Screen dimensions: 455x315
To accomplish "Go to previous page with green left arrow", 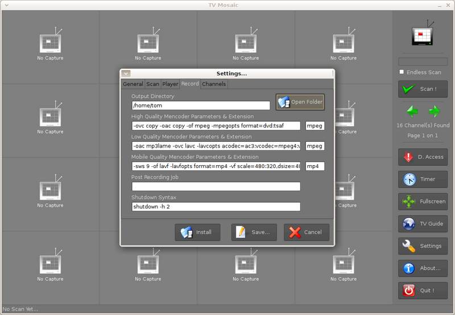I will point(412,111).
